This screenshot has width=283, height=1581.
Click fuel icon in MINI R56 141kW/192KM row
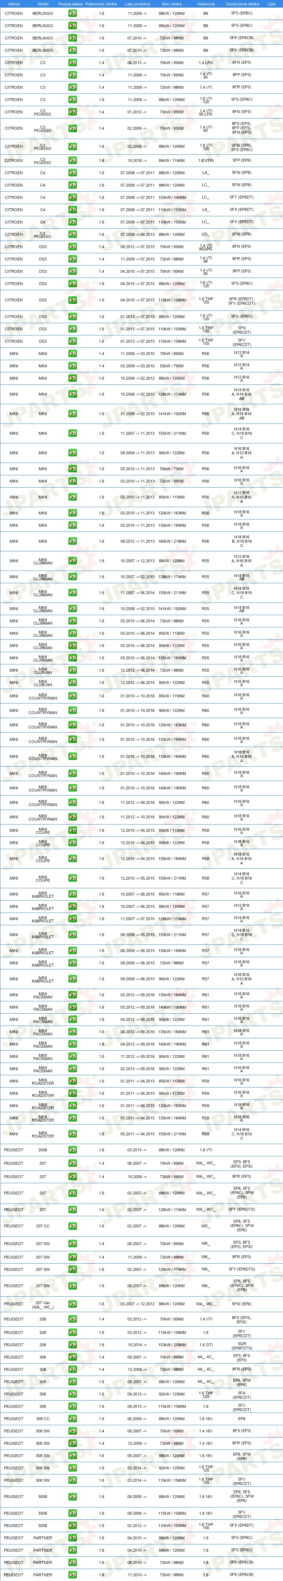pyautogui.click(x=72, y=414)
